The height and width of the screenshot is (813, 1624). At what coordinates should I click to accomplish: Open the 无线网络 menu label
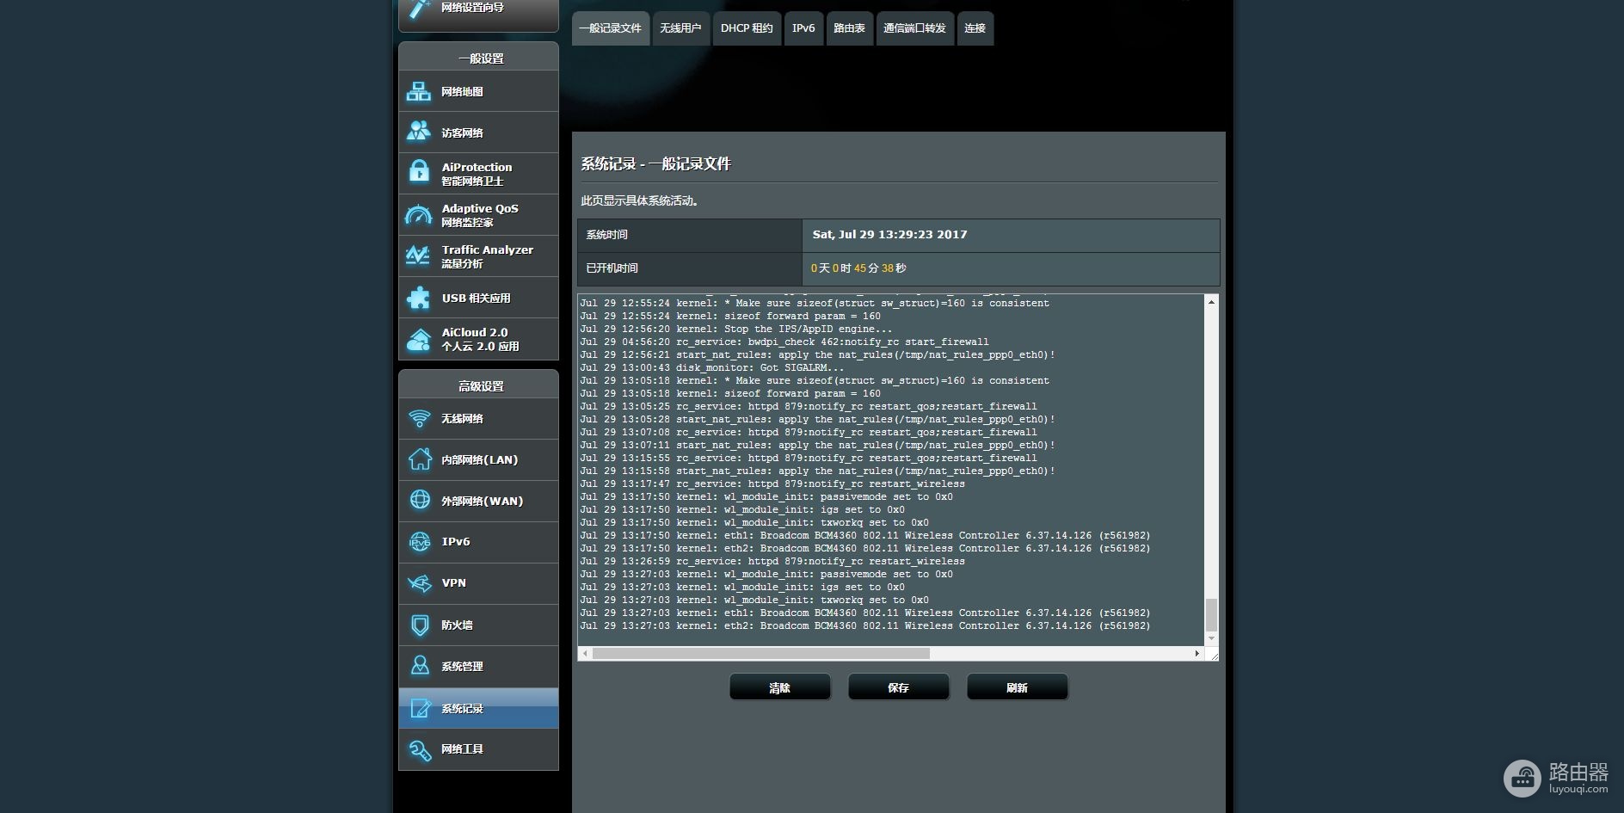pos(462,419)
